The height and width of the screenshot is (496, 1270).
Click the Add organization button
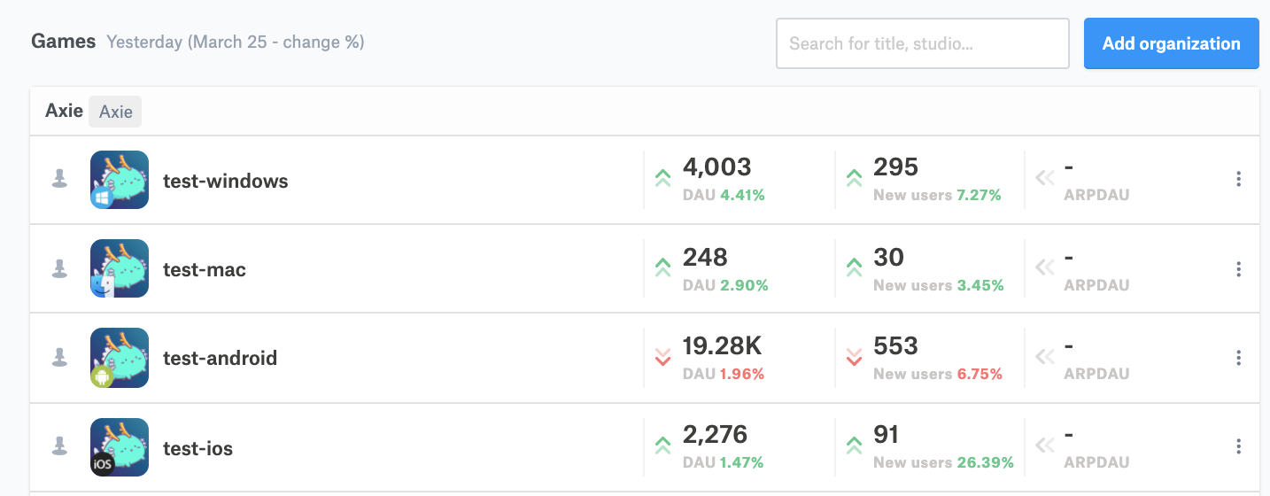tap(1171, 43)
